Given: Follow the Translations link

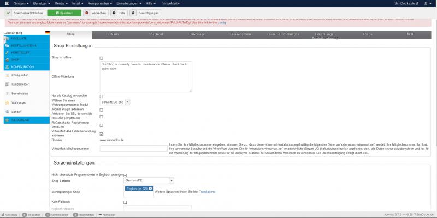Looking at the screenshot, I should [207, 192].
